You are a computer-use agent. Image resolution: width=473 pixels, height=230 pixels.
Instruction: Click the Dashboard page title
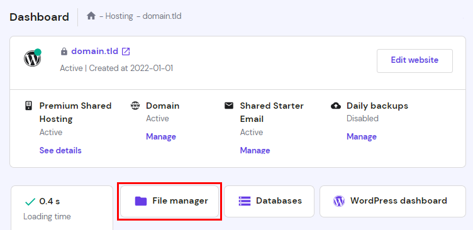(x=39, y=17)
